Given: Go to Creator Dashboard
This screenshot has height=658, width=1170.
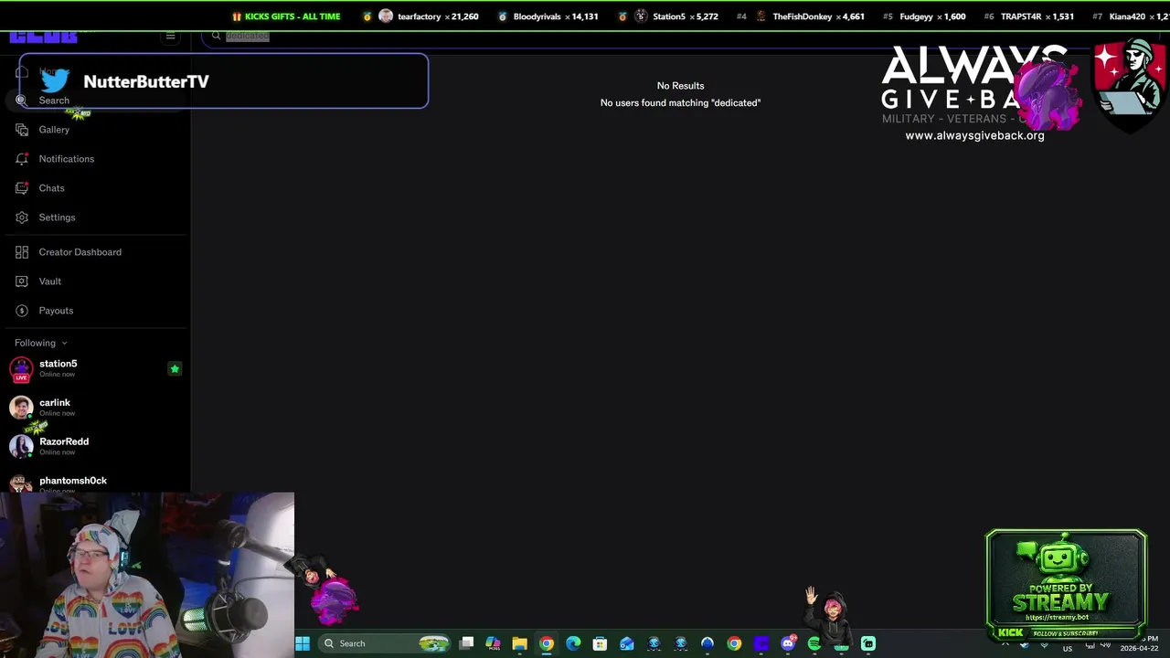Looking at the screenshot, I should point(95,252).
